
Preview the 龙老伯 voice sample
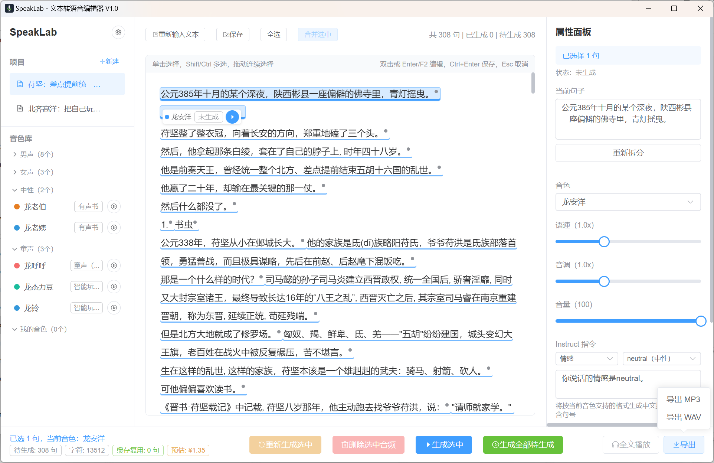tap(114, 206)
